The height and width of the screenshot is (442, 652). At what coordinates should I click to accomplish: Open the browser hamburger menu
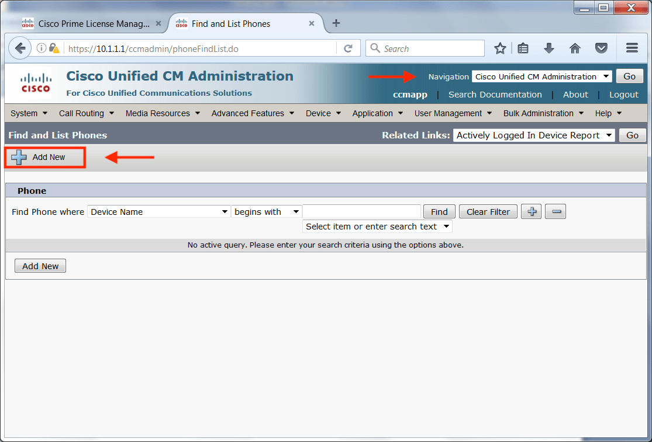(x=632, y=48)
